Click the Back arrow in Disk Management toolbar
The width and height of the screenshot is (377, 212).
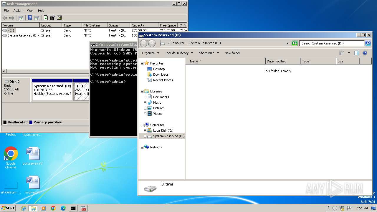5,18
